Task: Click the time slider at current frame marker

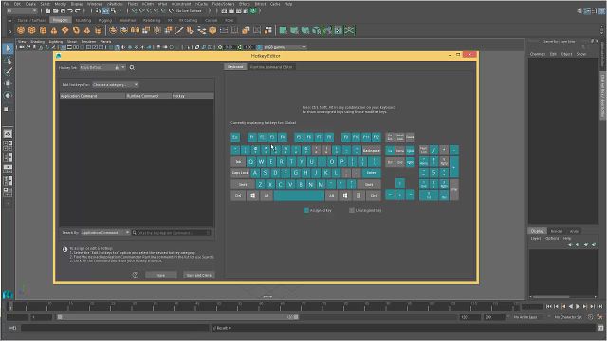Action: pos(10,307)
